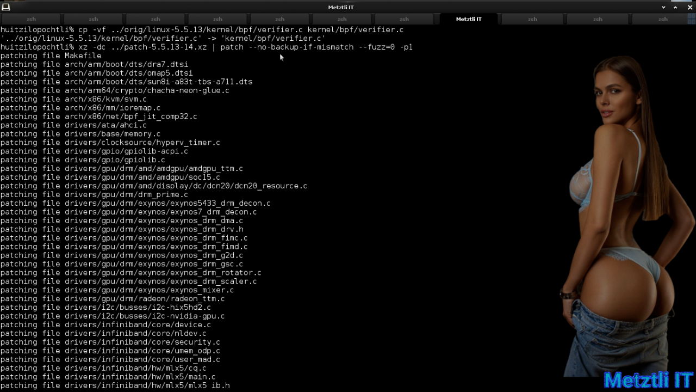The width and height of the screenshot is (696, 392).
Task: Click the line for infiniband/hw/mlx5/mlx5_ib.h
Action: (x=115, y=387)
